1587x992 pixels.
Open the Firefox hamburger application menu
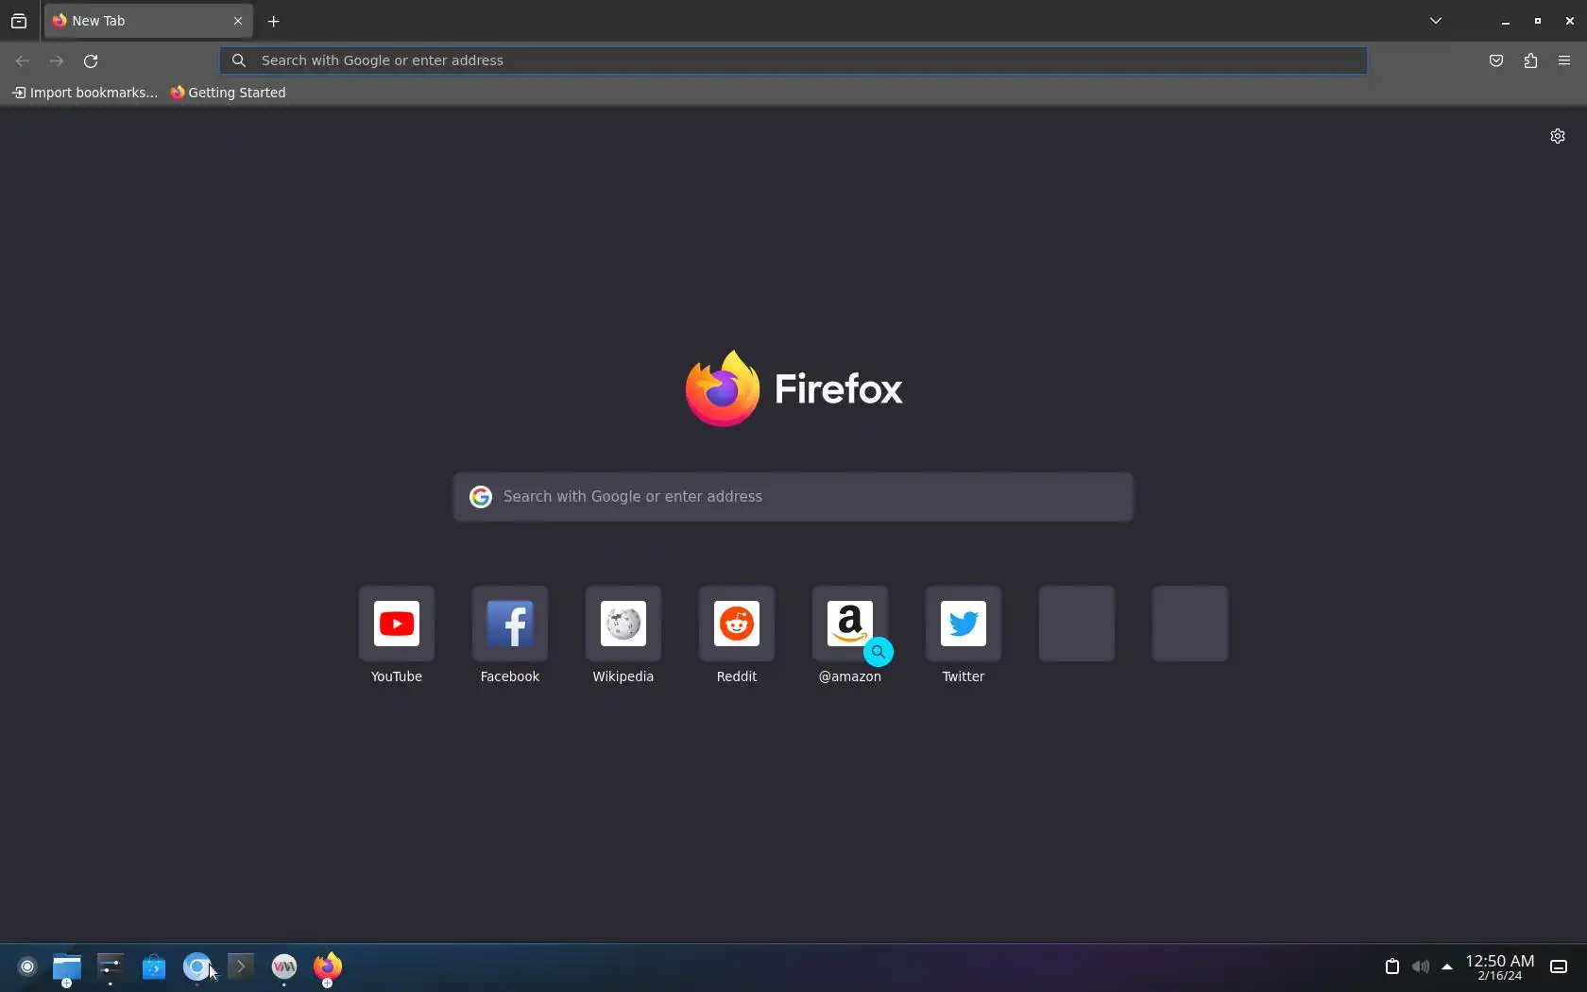coord(1564,60)
